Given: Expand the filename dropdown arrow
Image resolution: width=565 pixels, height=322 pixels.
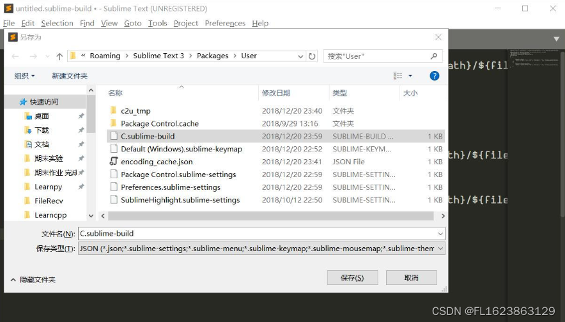Looking at the screenshot, I should click(440, 234).
